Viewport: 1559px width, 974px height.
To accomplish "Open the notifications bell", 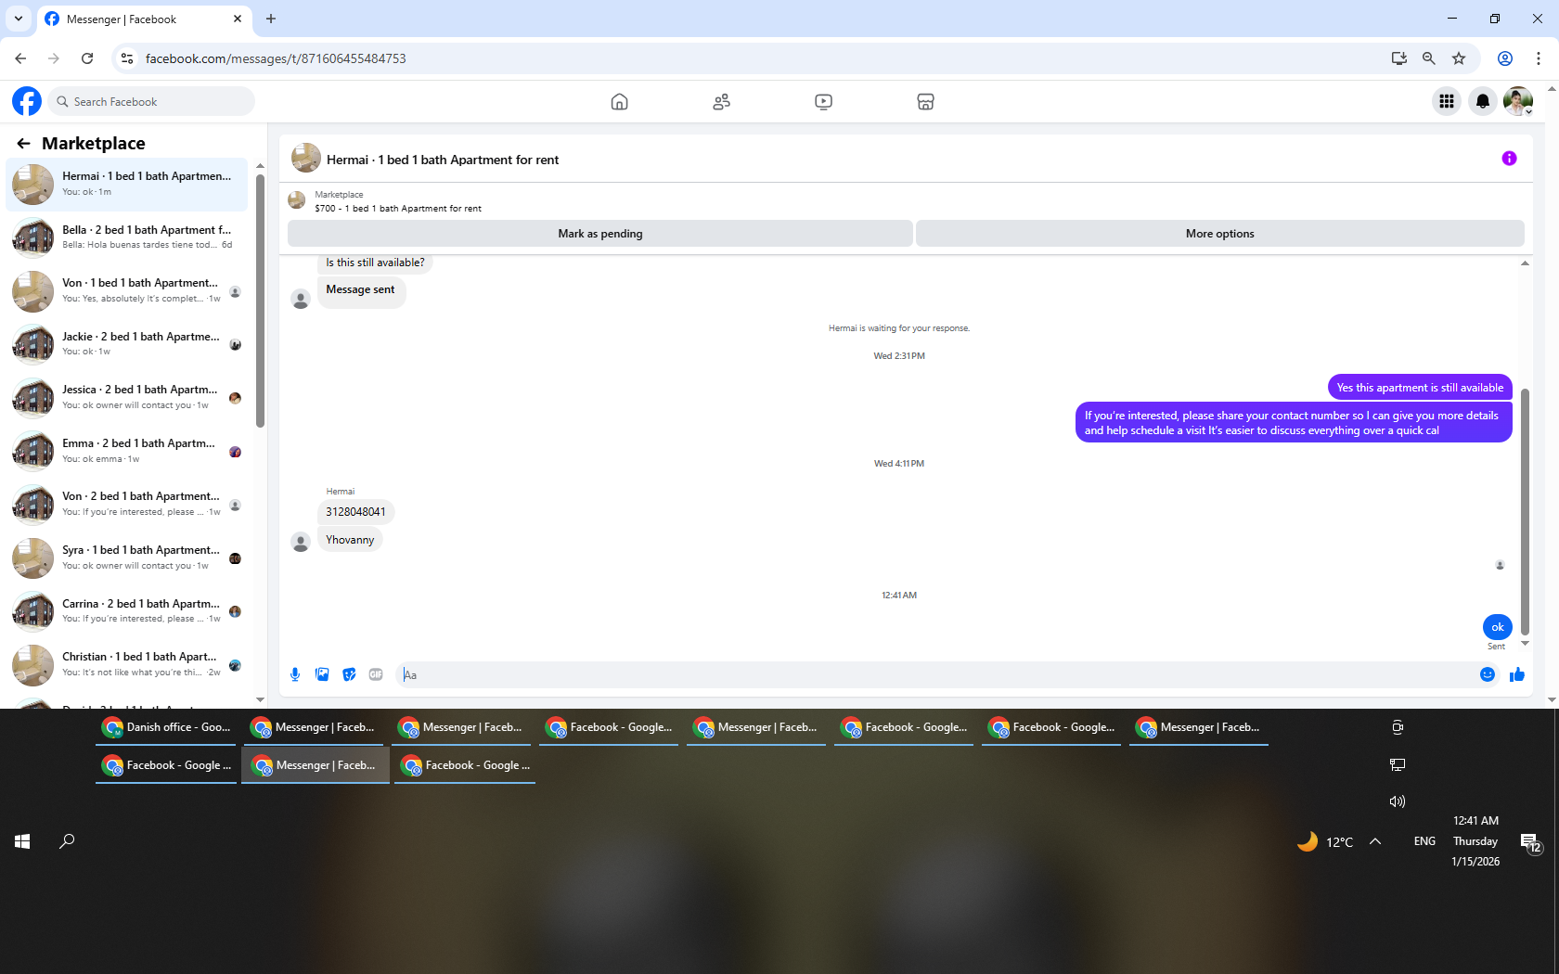I will click(x=1482, y=101).
